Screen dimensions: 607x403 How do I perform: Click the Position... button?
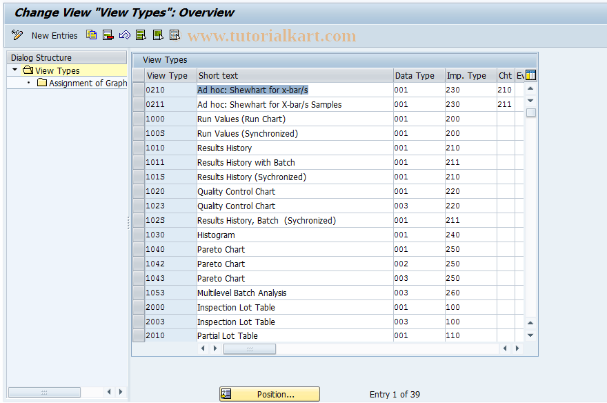click(270, 394)
